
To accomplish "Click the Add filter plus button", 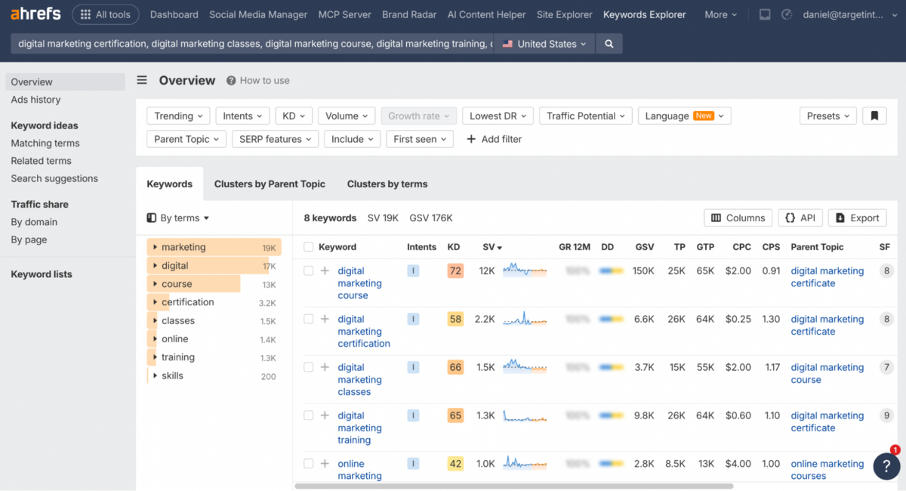I will tap(494, 139).
